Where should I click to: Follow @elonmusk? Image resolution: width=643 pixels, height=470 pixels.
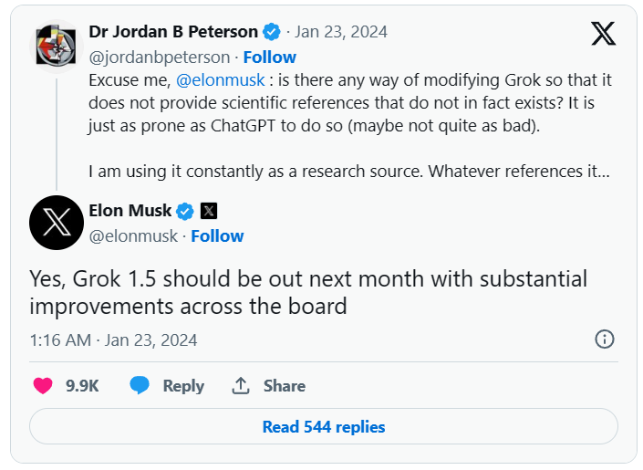[x=217, y=236]
